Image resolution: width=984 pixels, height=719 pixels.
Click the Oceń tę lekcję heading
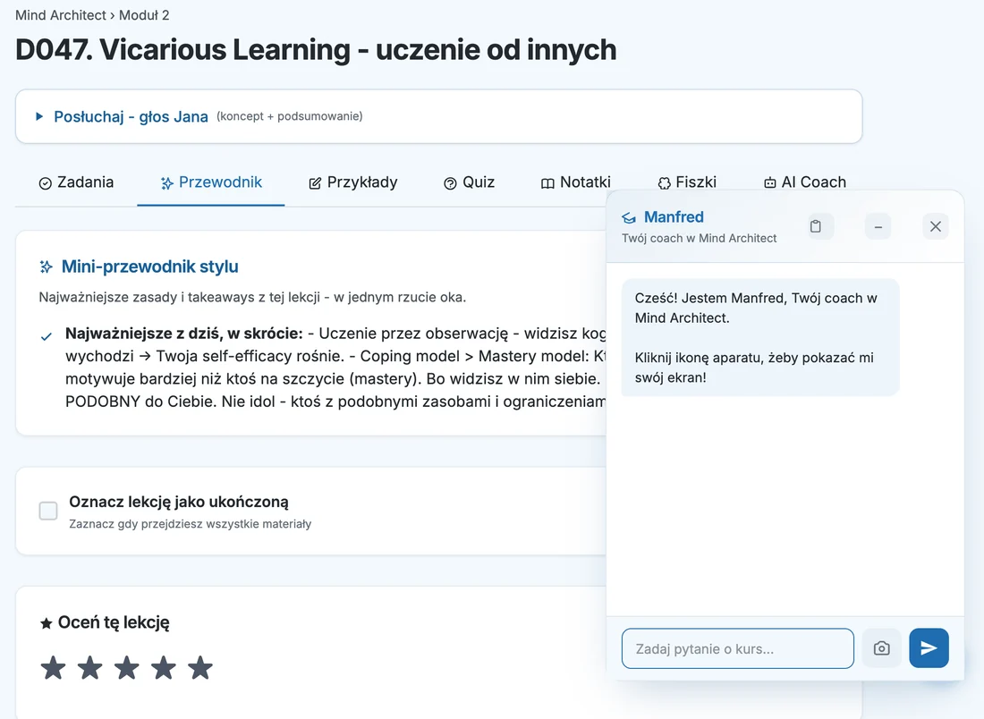[x=114, y=622]
